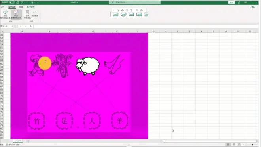The image size is (261, 147).
Task: Select Mark Areas to Remove tool
Action: pyautogui.click(x=16, y=14)
